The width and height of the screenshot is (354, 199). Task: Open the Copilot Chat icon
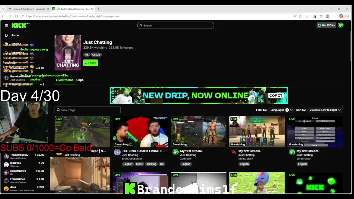point(344,16)
